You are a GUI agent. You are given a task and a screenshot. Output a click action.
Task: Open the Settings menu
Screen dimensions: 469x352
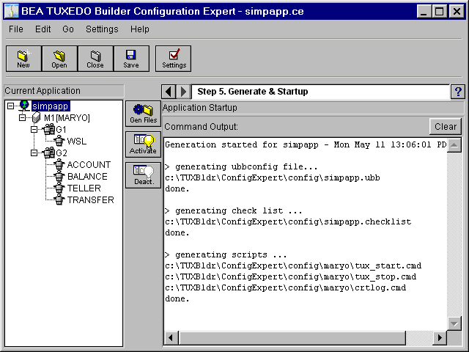102,29
